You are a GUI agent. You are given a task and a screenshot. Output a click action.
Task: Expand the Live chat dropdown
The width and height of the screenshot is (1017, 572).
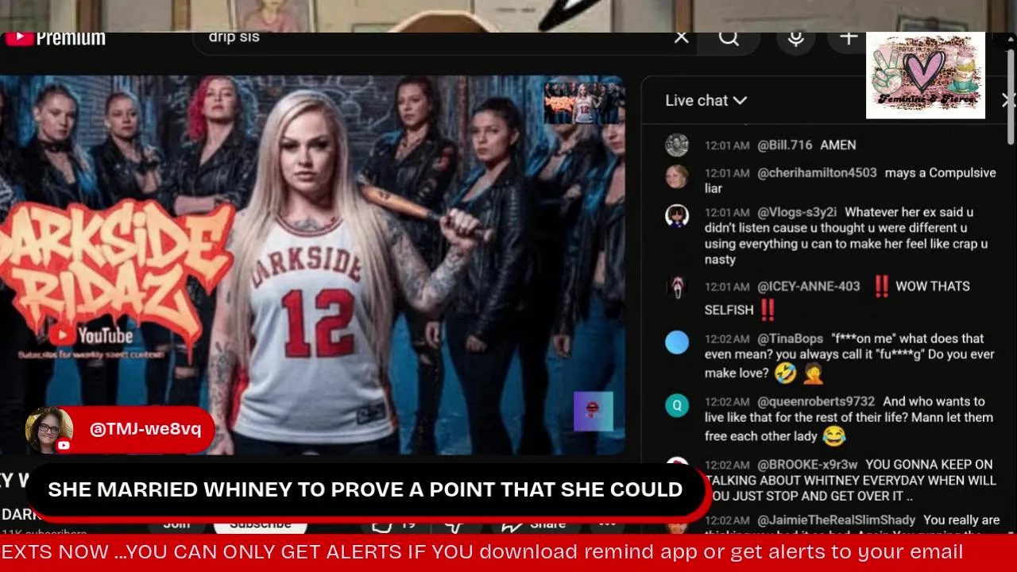pos(706,100)
